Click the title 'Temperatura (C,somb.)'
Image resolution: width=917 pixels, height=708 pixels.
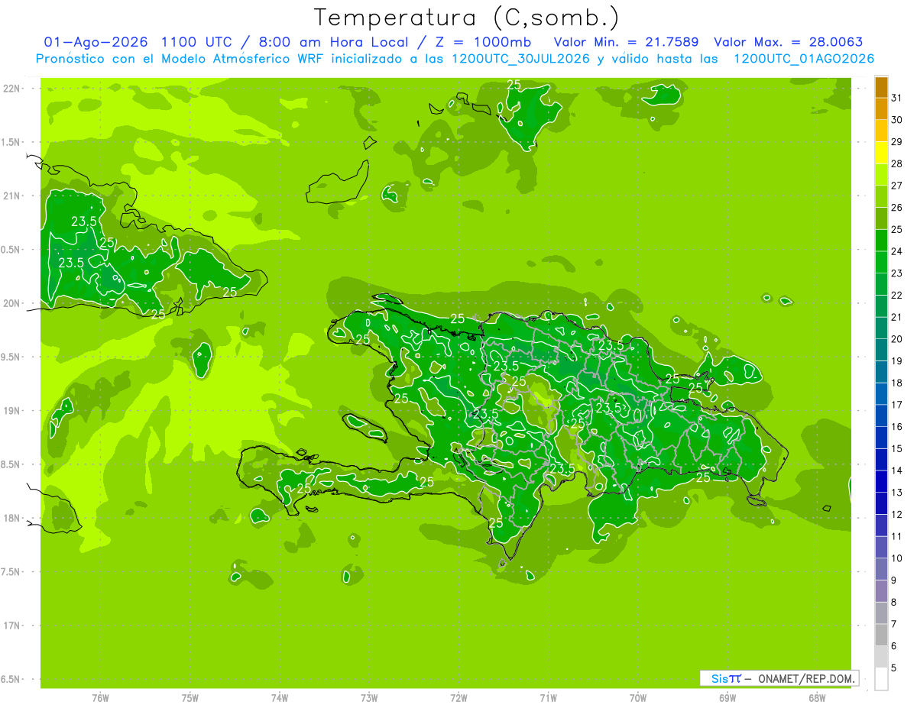467,18
